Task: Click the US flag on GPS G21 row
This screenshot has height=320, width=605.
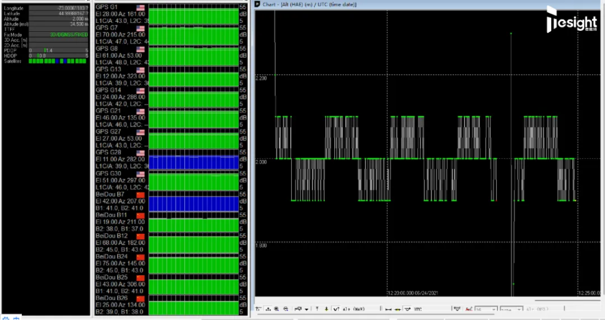Action: pos(141,112)
